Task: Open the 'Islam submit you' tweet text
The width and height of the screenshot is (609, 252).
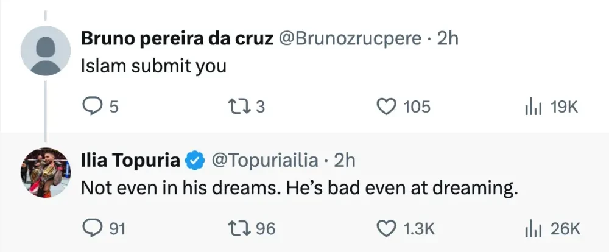Action: [x=153, y=66]
